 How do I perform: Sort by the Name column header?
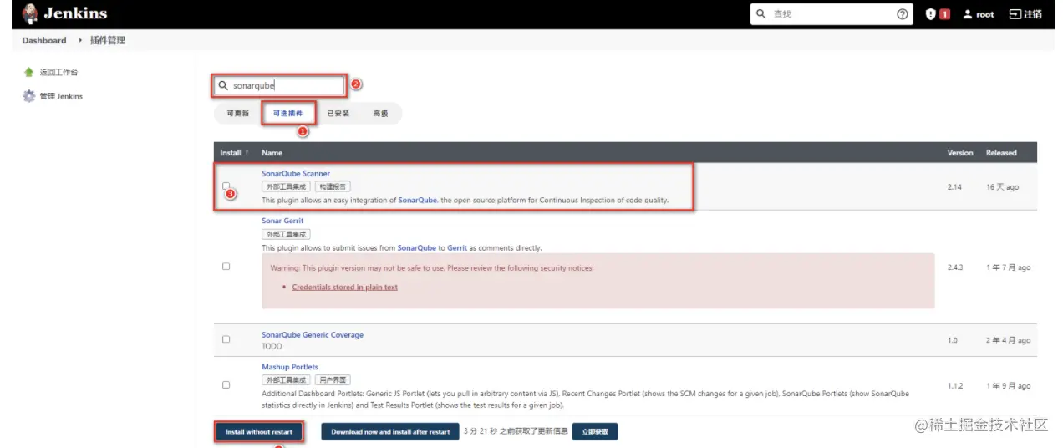[x=272, y=153]
